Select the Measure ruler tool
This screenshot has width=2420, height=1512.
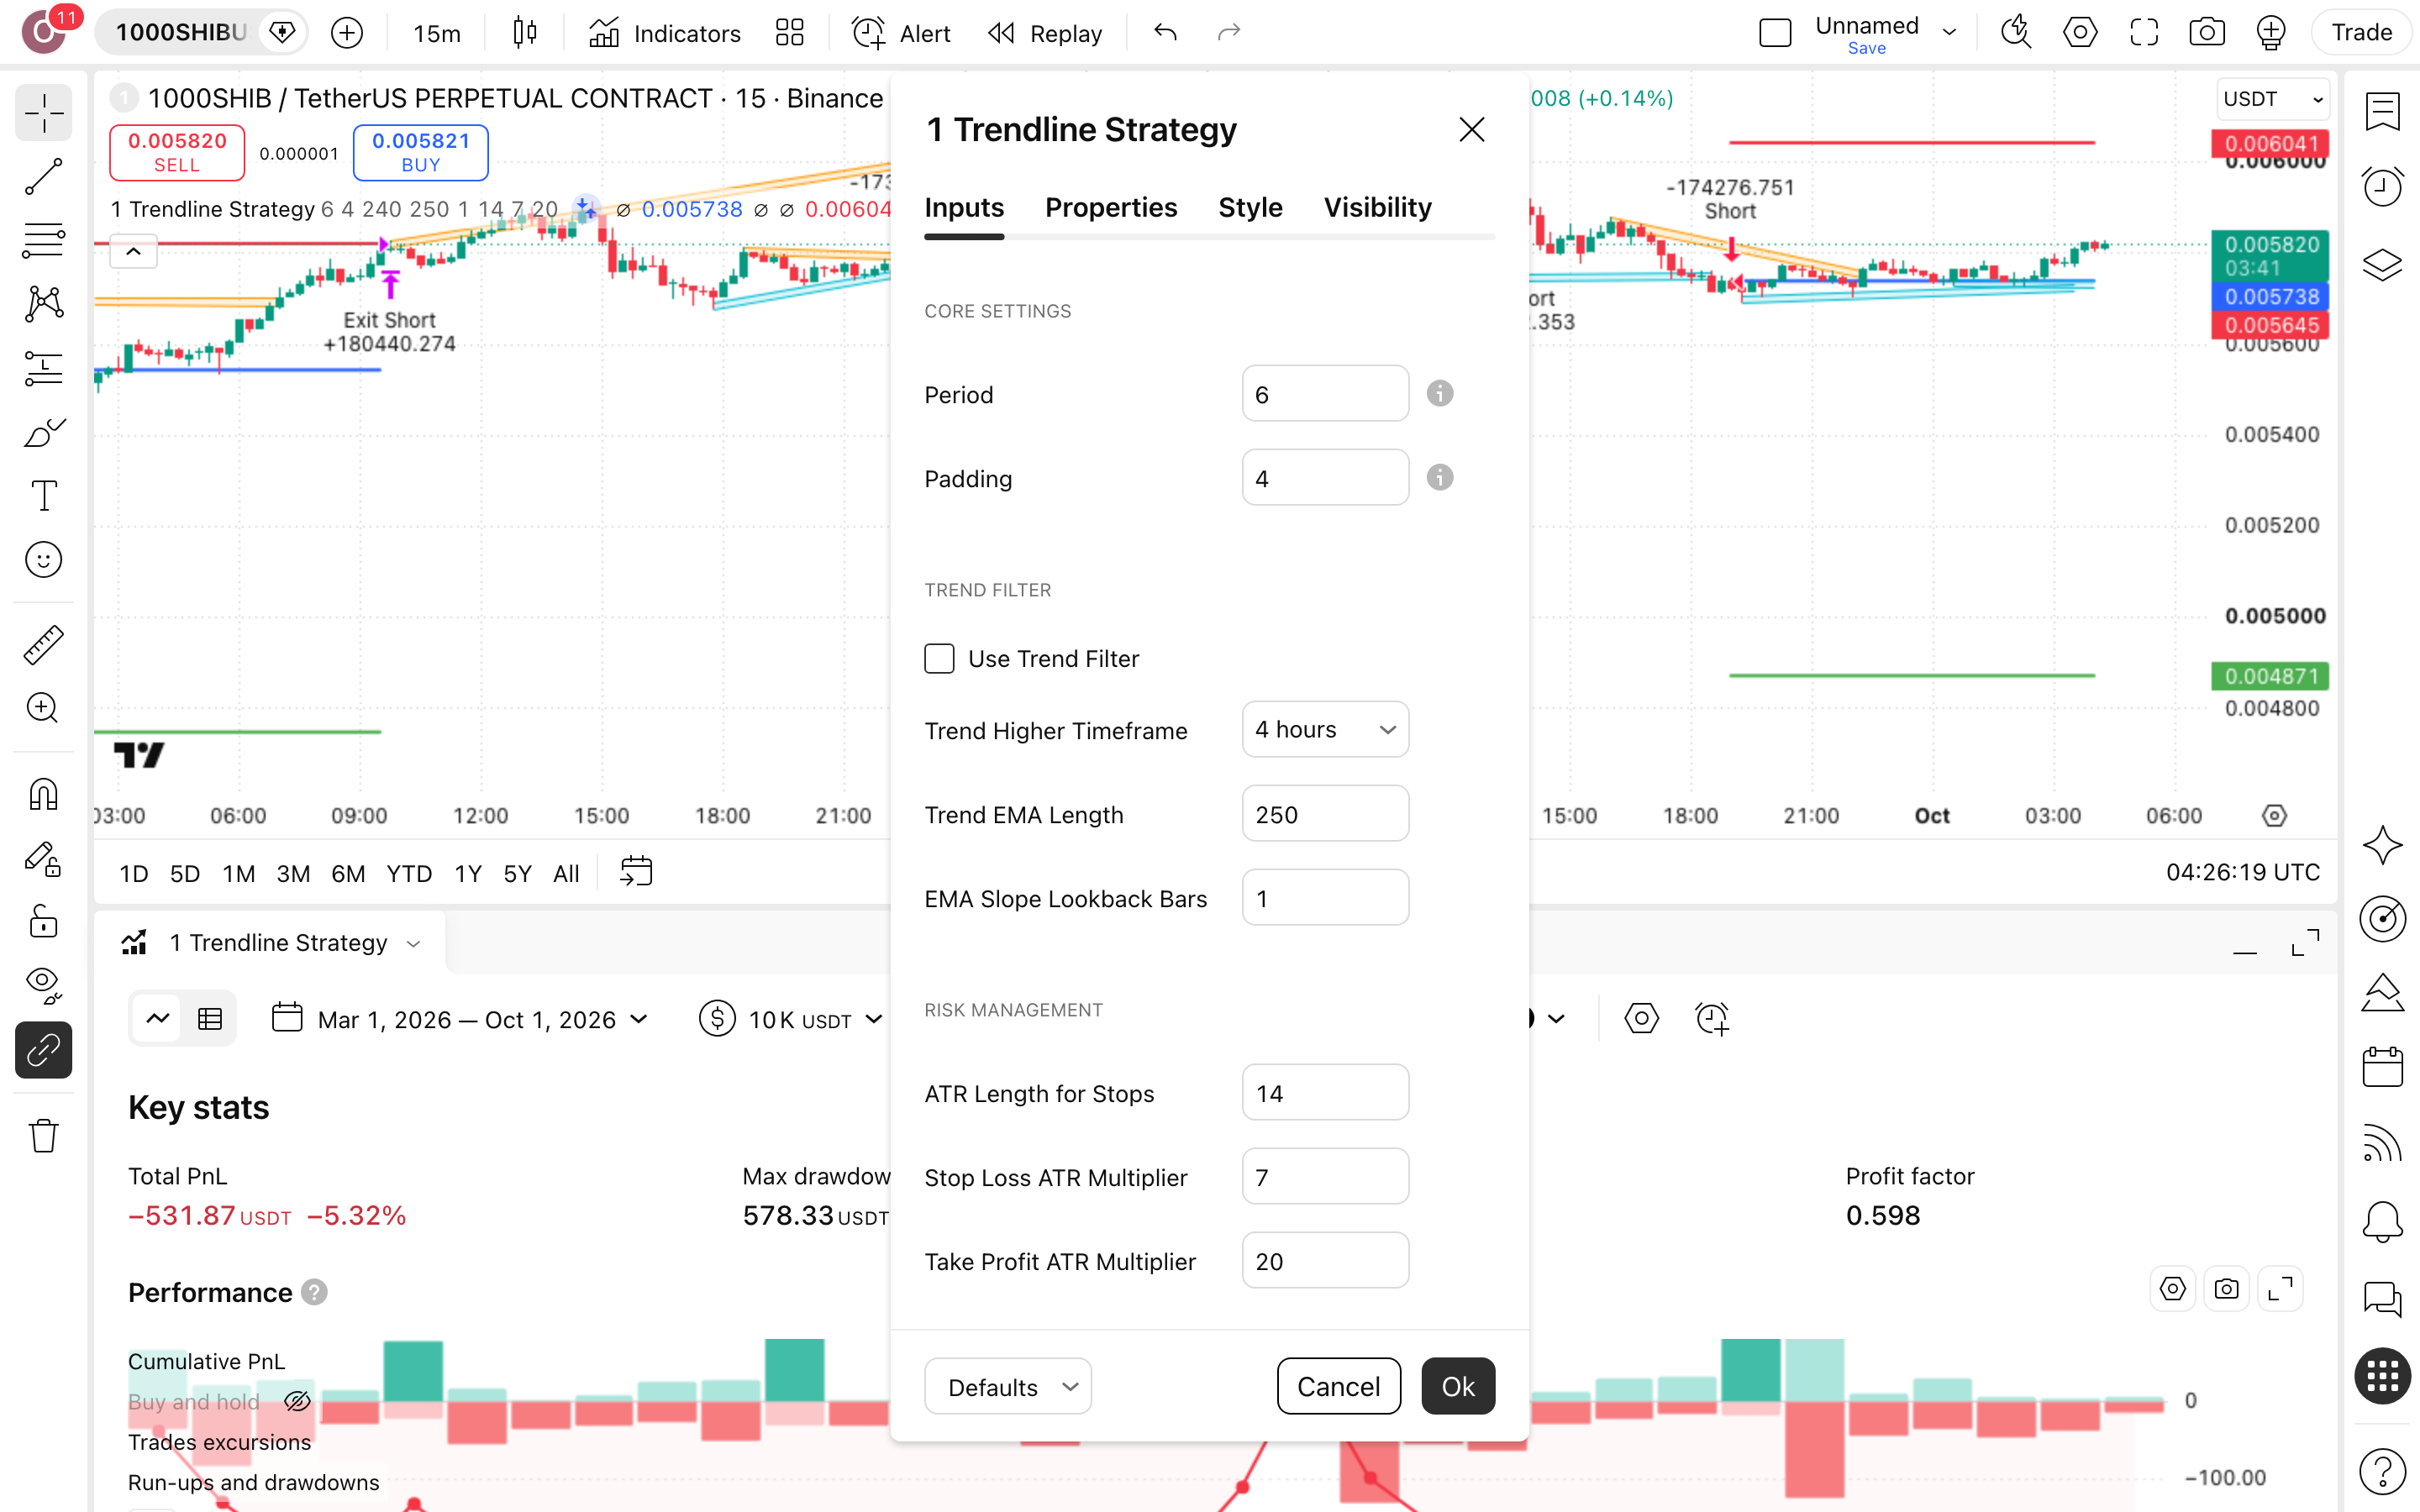(43, 645)
